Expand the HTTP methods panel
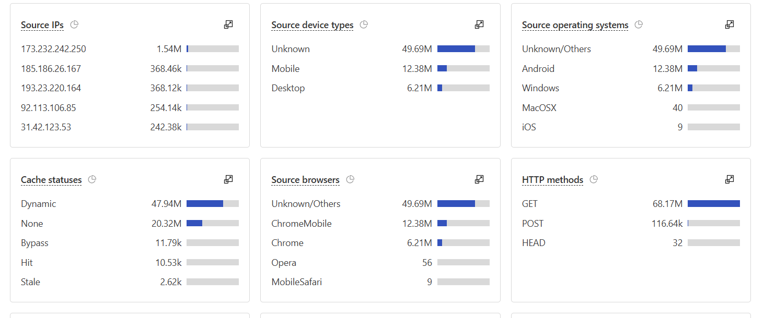The width and height of the screenshot is (764, 318). [730, 179]
